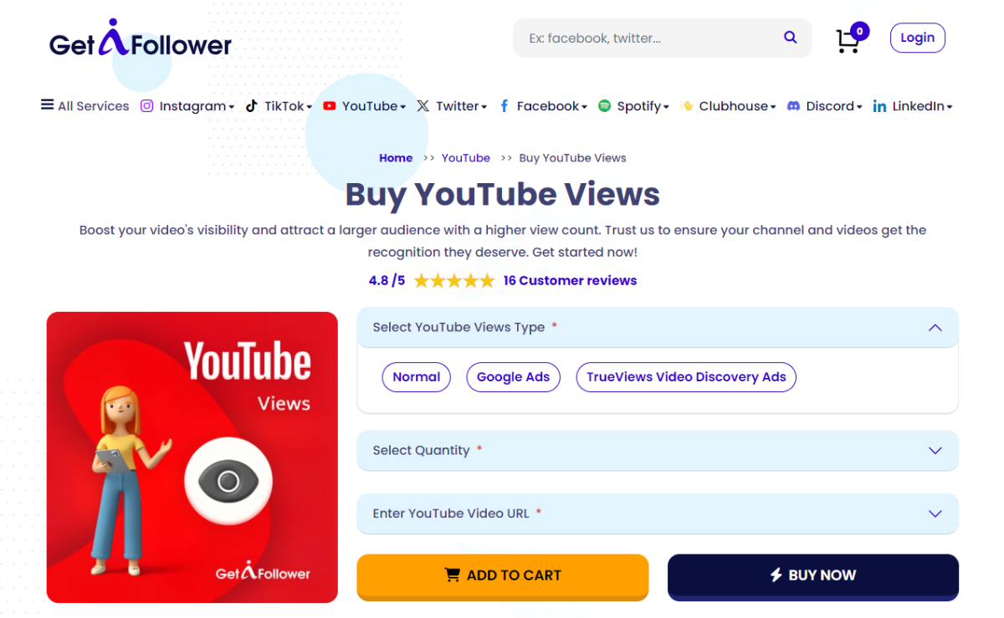This screenshot has height=618, width=1004.
Task: Select TrueViews Video Discovery Ads option
Action: coord(685,377)
